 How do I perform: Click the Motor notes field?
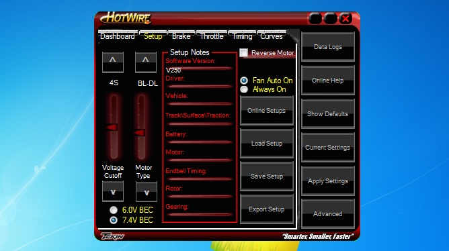click(x=200, y=160)
